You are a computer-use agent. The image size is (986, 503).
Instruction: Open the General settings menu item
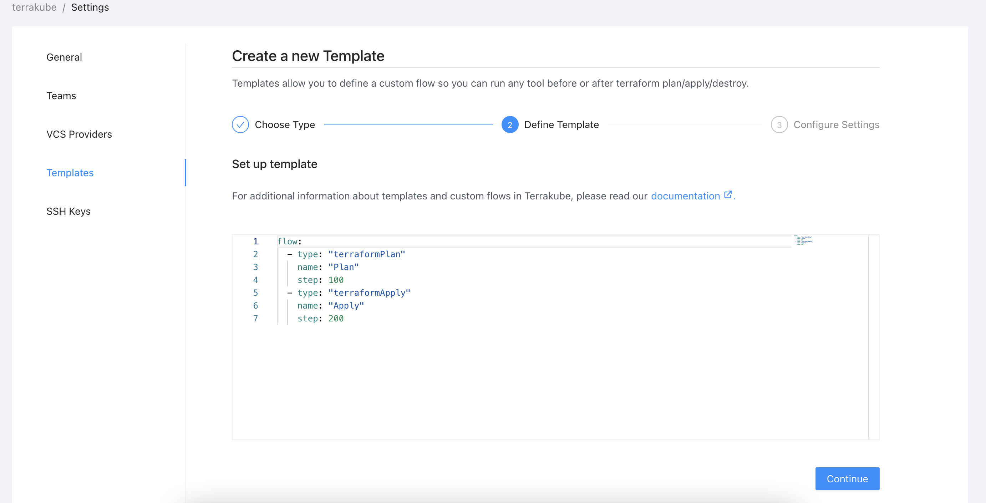click(x=64, y=57)
